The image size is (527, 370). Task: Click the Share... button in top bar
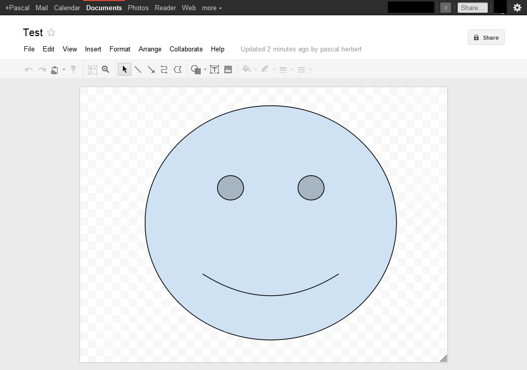[x=472, y=8]
